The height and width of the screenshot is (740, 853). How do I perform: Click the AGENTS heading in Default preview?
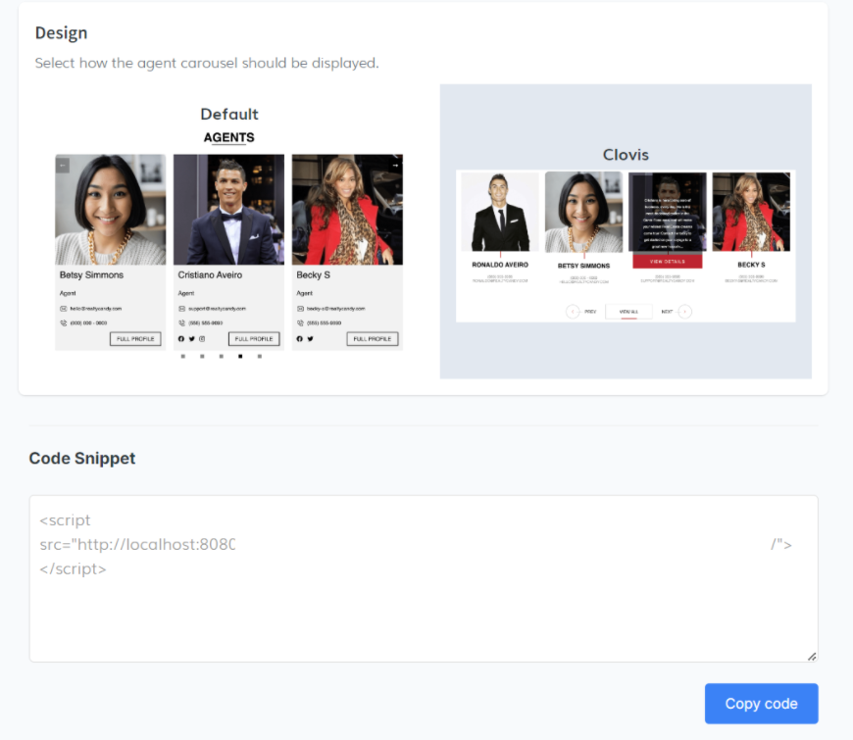(229, 137)
